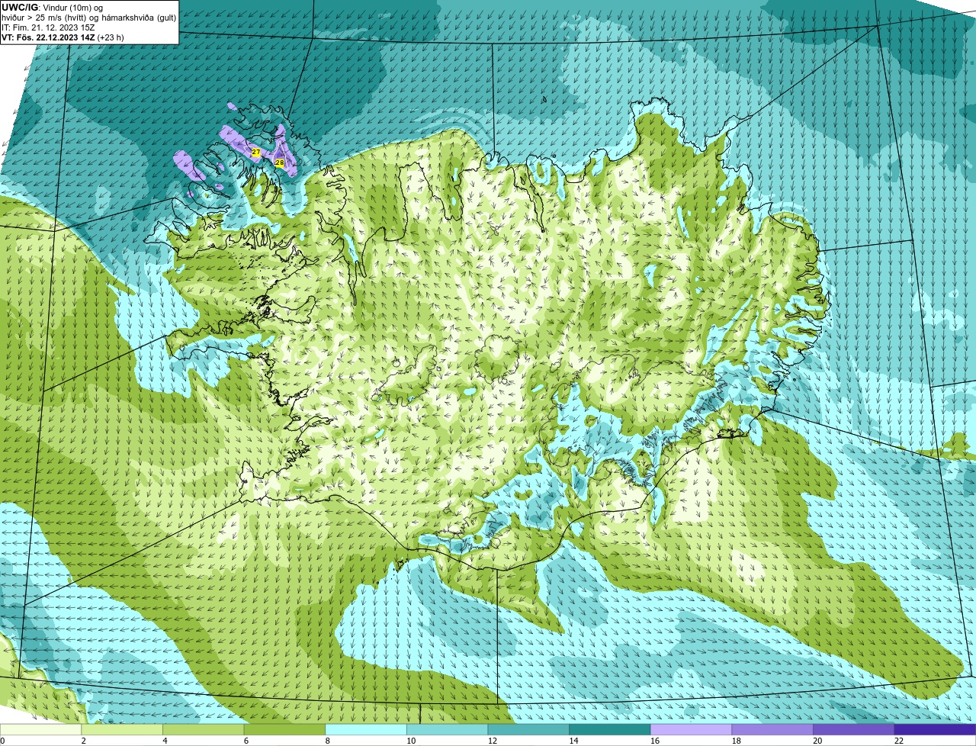Click the scale tick label "16"
This screenshot has width=976, height=746.
pyautogui.click(x=655, y=741)
